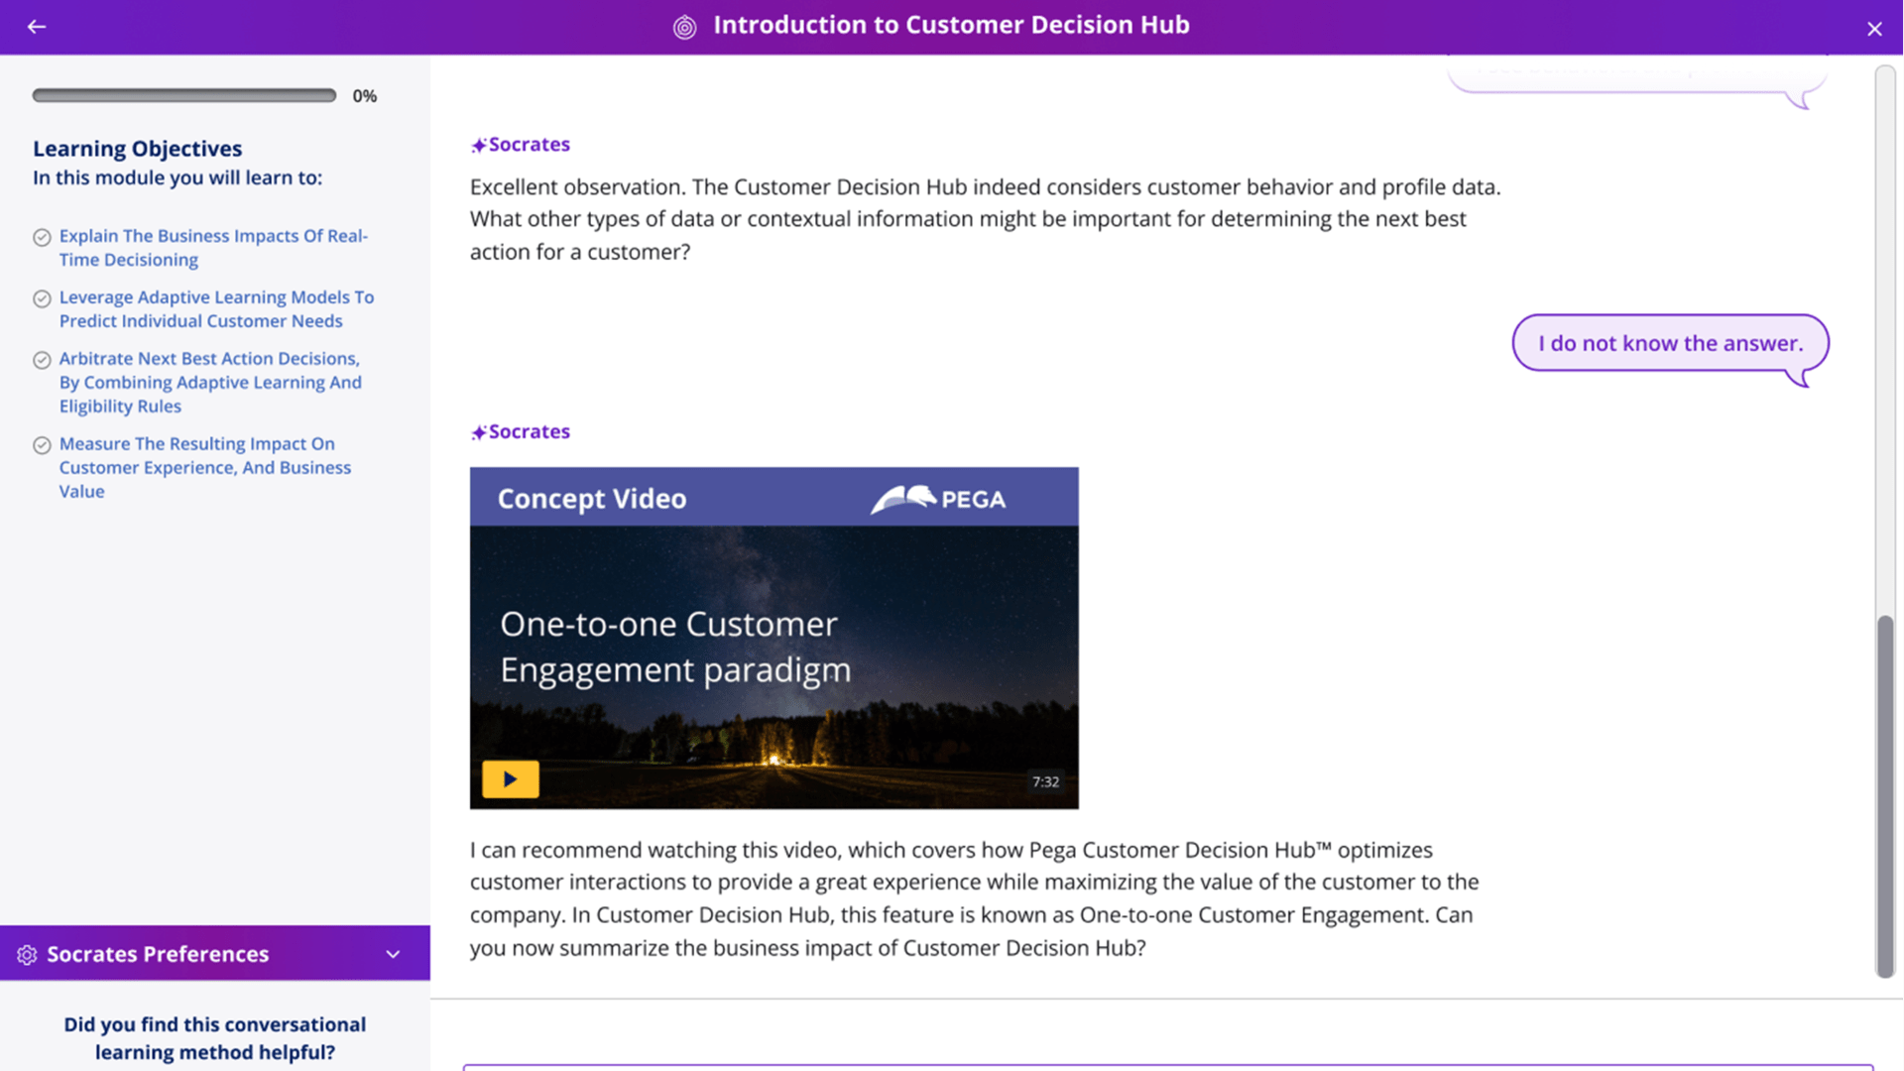Click sparkle icon beside second Socrates label

(x=478, y=433)
